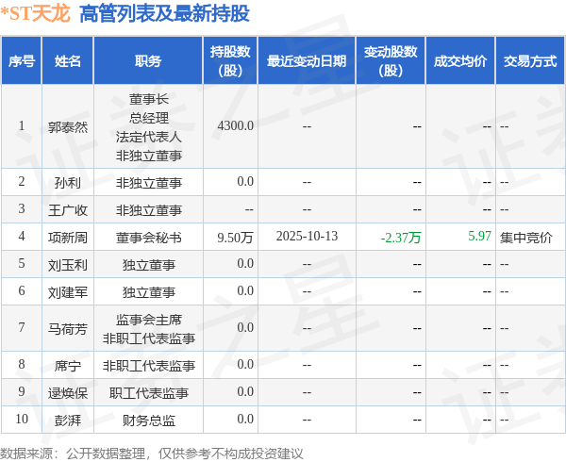Click the shareholding value 4300.0
Image resolution: width=566 pixels, height=462 pixels.
pyautogui.click(x=236, y=125)
